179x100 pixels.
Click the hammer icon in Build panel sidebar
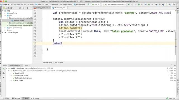(x=4, y=69)
